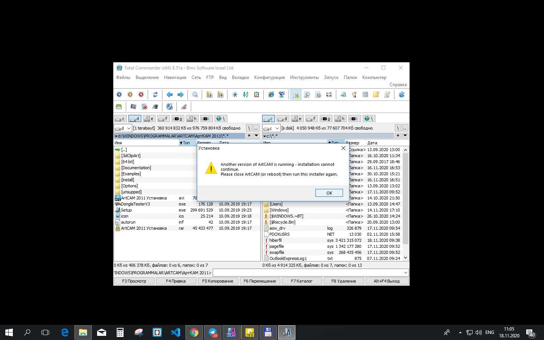Viewport: 544px width, 340px height.
Task: Expand the command line history dropdown
Action: point(406,273)
